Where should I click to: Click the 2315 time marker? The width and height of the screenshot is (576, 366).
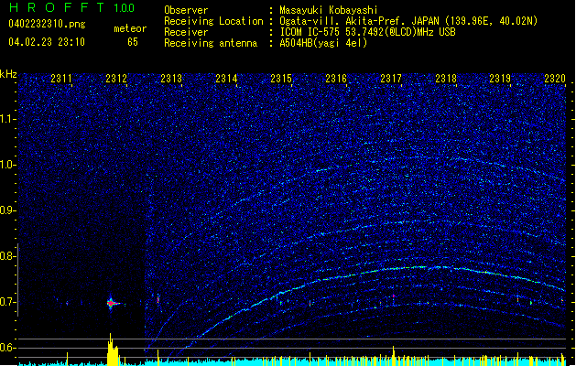[281, 79]
